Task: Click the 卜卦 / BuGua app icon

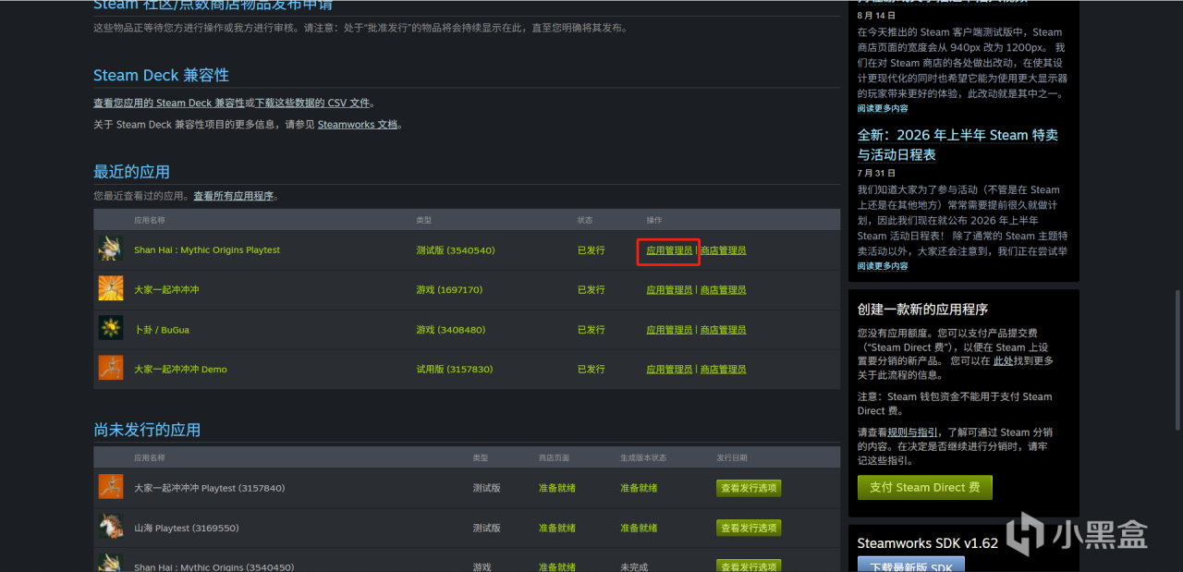Action: 111,329
